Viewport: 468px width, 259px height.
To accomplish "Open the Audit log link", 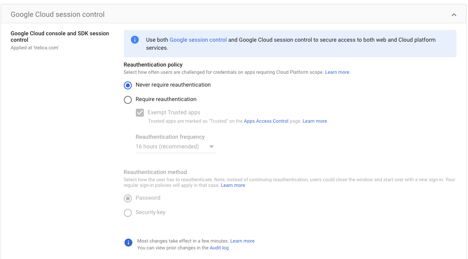I will [219, 248].
